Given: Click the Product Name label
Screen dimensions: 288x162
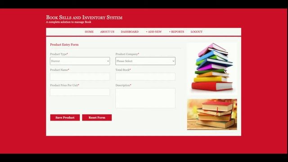Looking at the screenshot, I should click(x=59, y=70).
